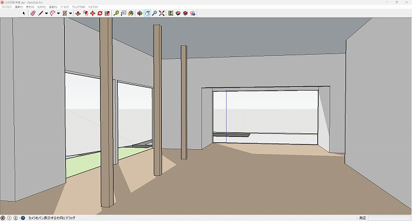Choose the Paint Bucket tool
412x221 pixels.
coord(131,13)
